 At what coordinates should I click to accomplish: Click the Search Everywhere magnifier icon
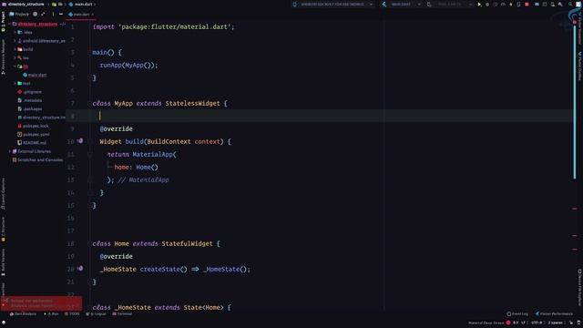tap(570, 5)
